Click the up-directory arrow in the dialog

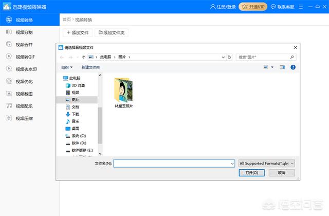pos(83,57)
